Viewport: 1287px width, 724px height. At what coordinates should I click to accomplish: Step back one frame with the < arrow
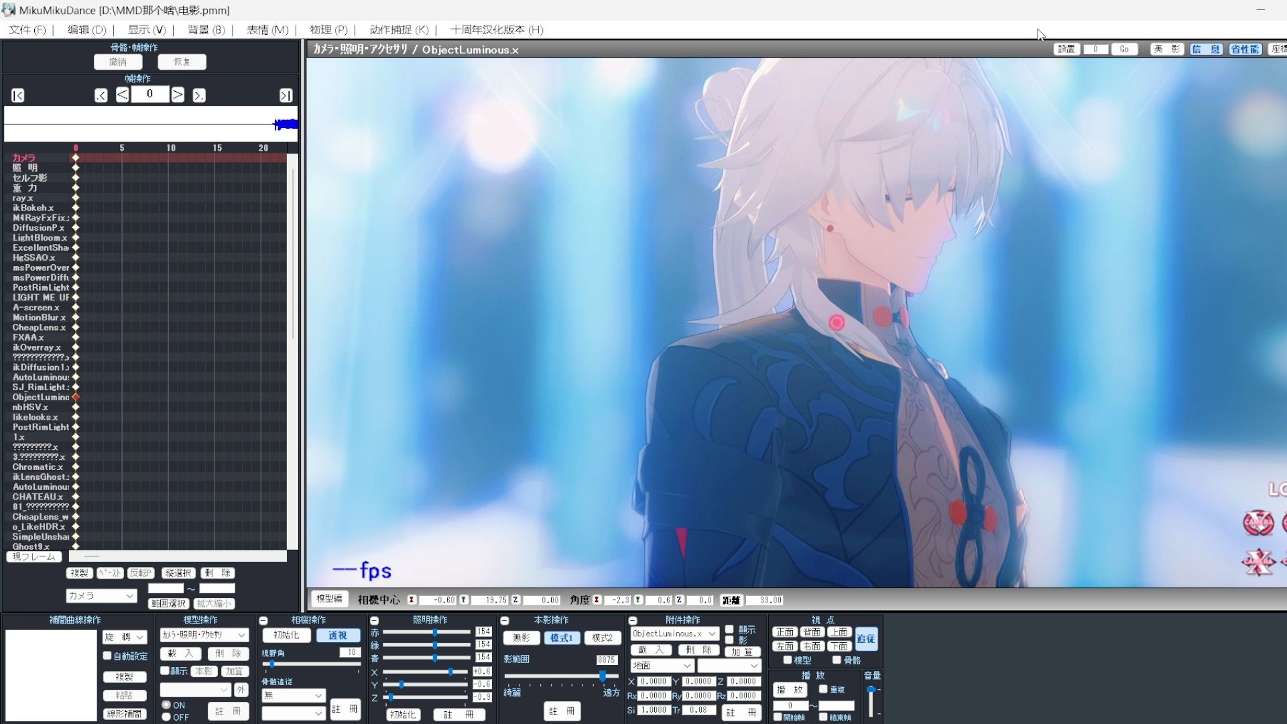click(x=122, y=95)
